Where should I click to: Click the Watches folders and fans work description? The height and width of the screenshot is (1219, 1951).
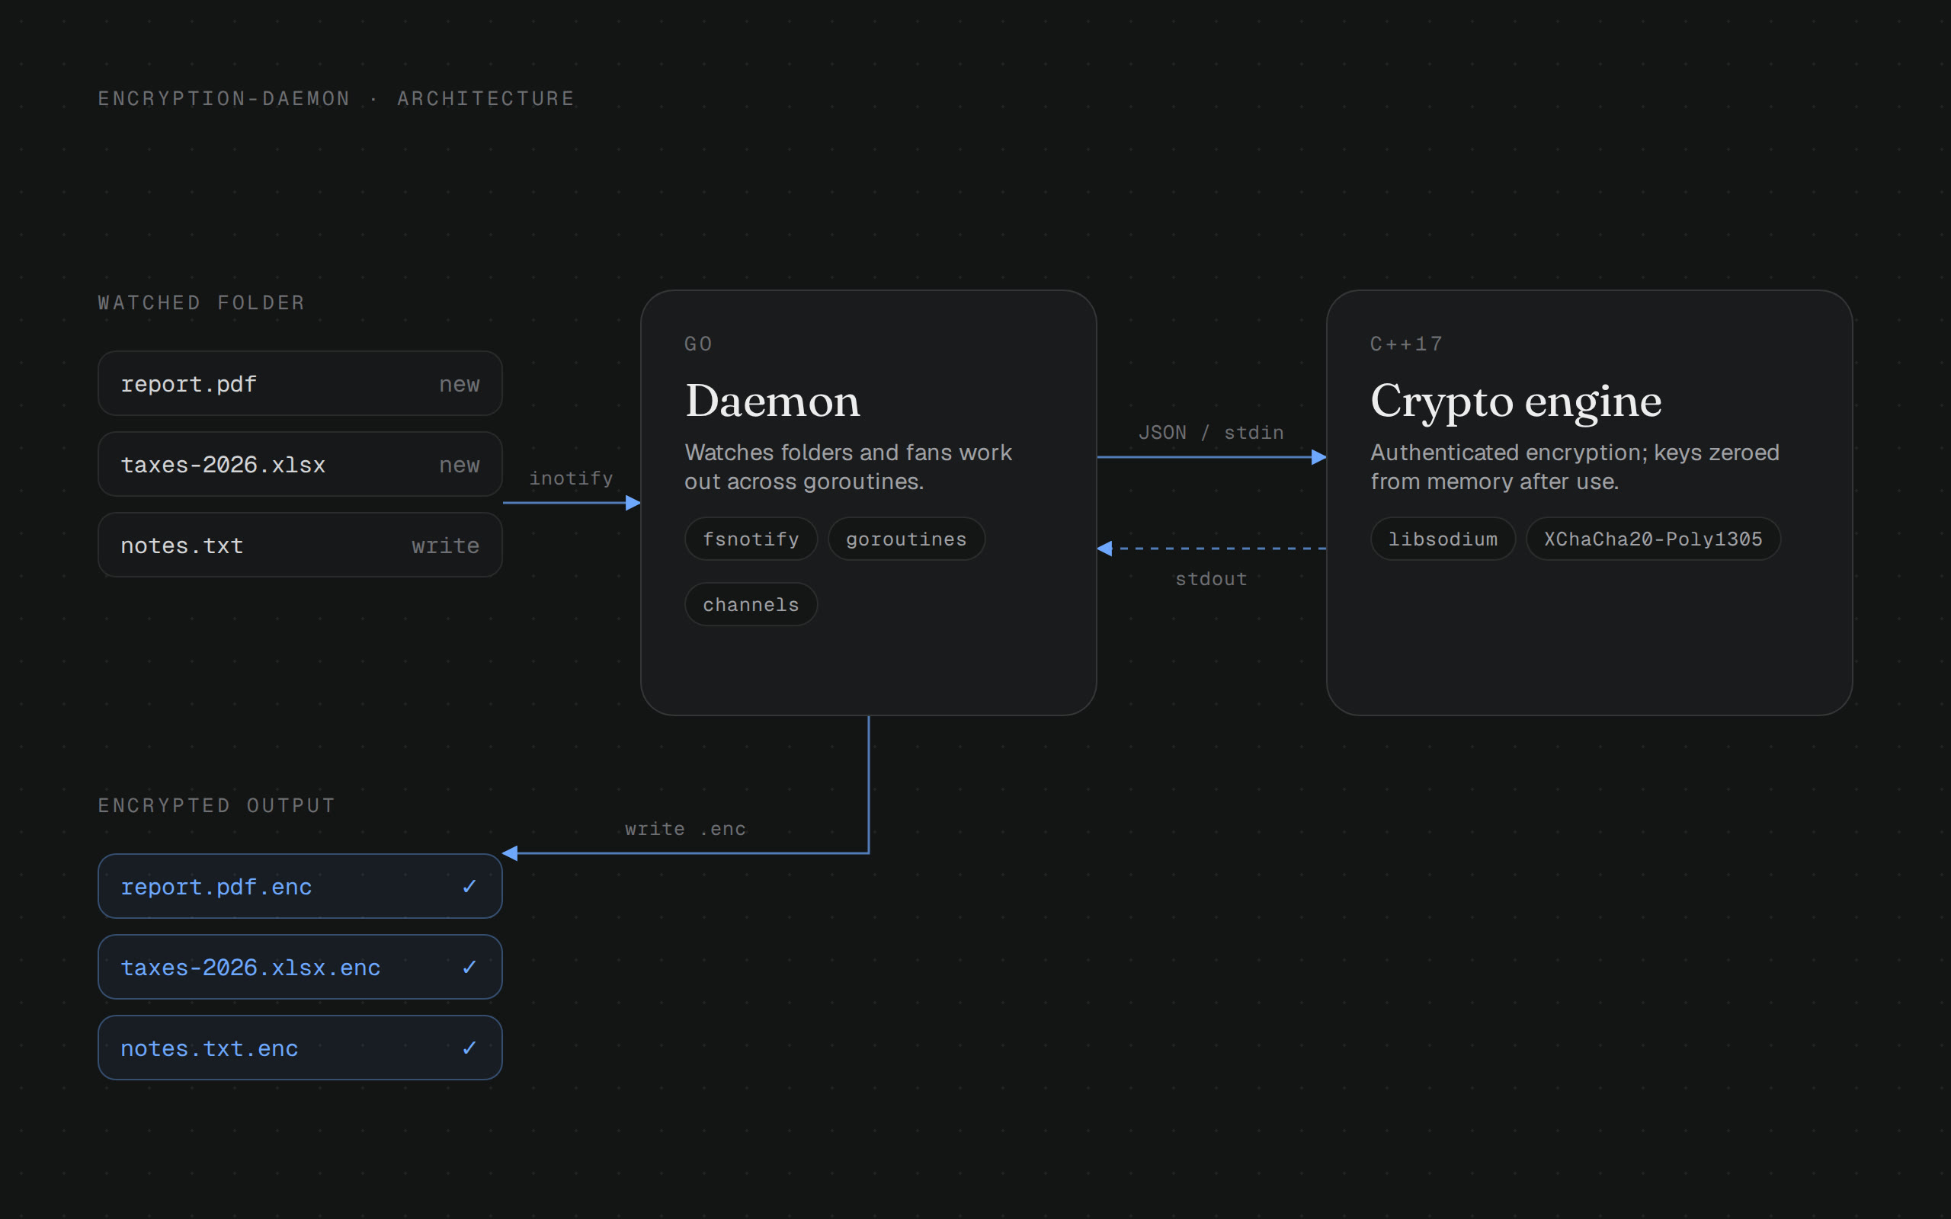point(848,467)
